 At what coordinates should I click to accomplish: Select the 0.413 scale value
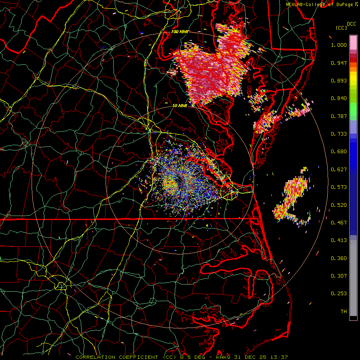click(339, 240)
